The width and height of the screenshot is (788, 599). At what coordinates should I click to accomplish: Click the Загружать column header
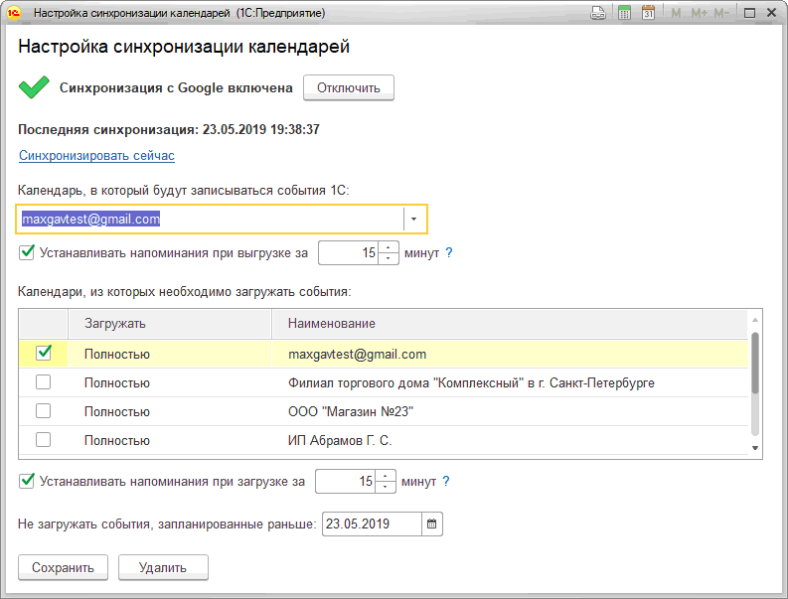[170, 324]
